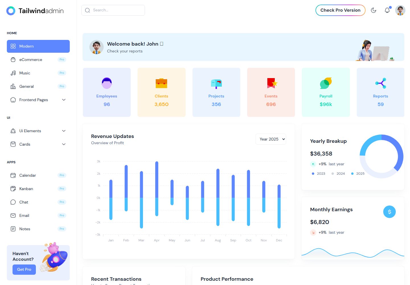The image size is (410, 285).
Task: Expand Ui Elements chevron
Action: tap(64, 131)
